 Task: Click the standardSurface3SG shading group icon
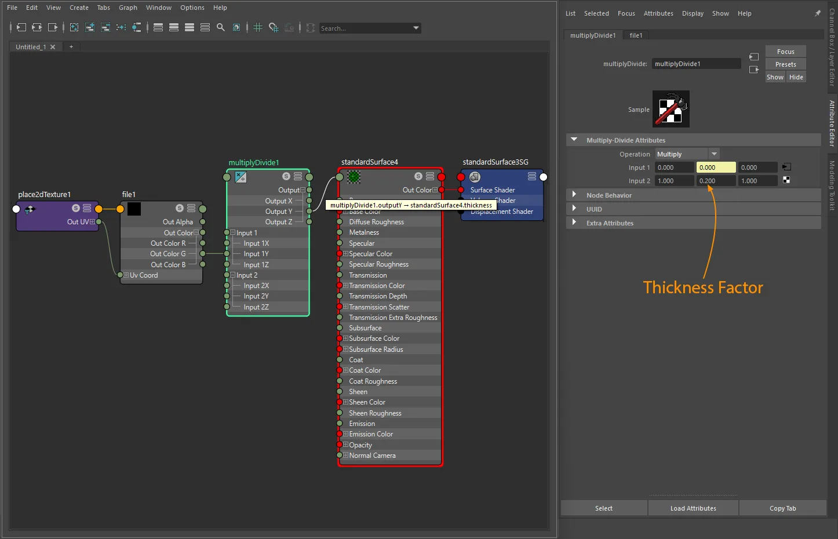475,177
